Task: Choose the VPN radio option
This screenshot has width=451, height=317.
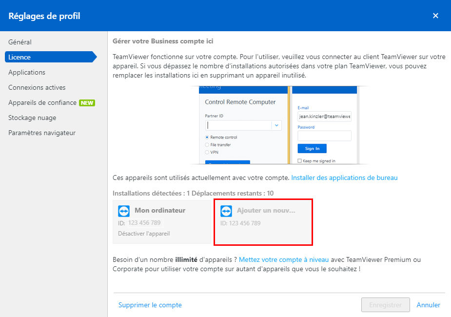Action: click(207, 152)
